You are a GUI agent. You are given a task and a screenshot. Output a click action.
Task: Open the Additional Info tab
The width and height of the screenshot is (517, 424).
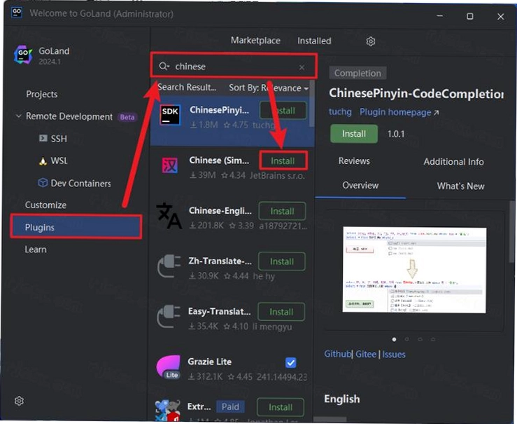tap(454, 162)
